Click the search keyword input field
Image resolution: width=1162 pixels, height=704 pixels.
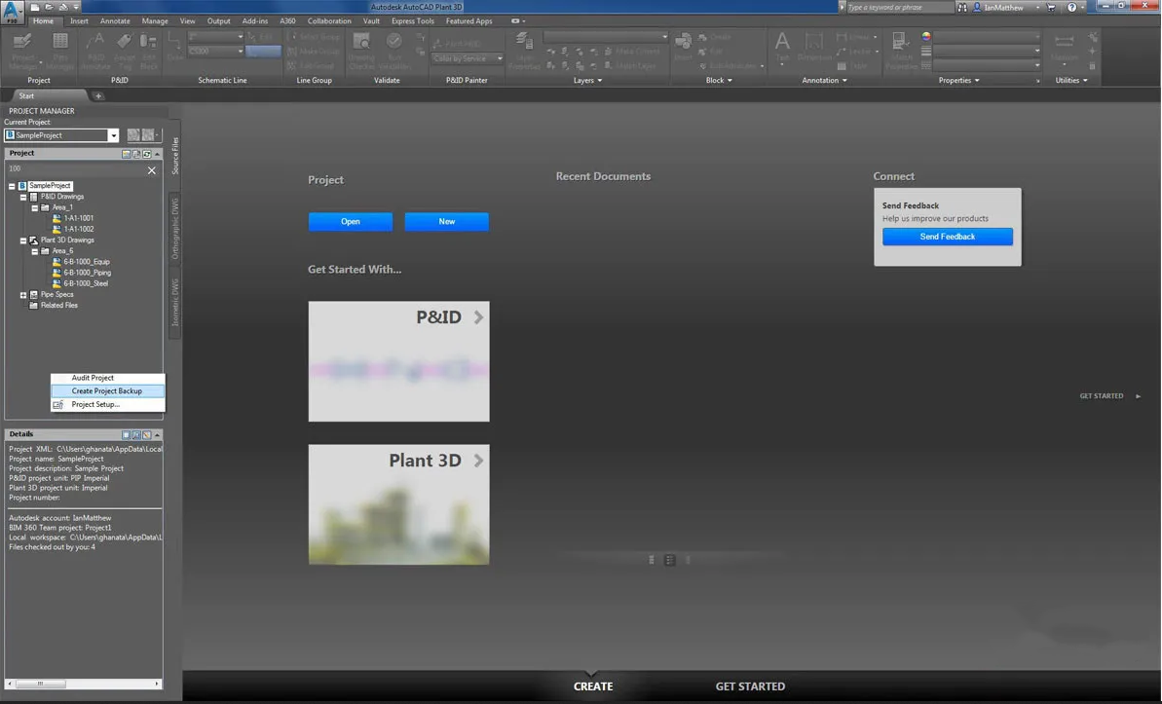click(x=900, y=8)
